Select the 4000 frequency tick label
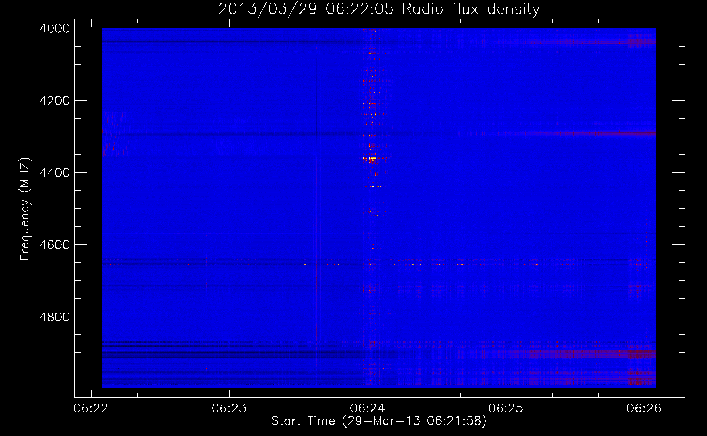Image resolution: width=707 pixels, height=436 pixels. (x=55, y=28)
